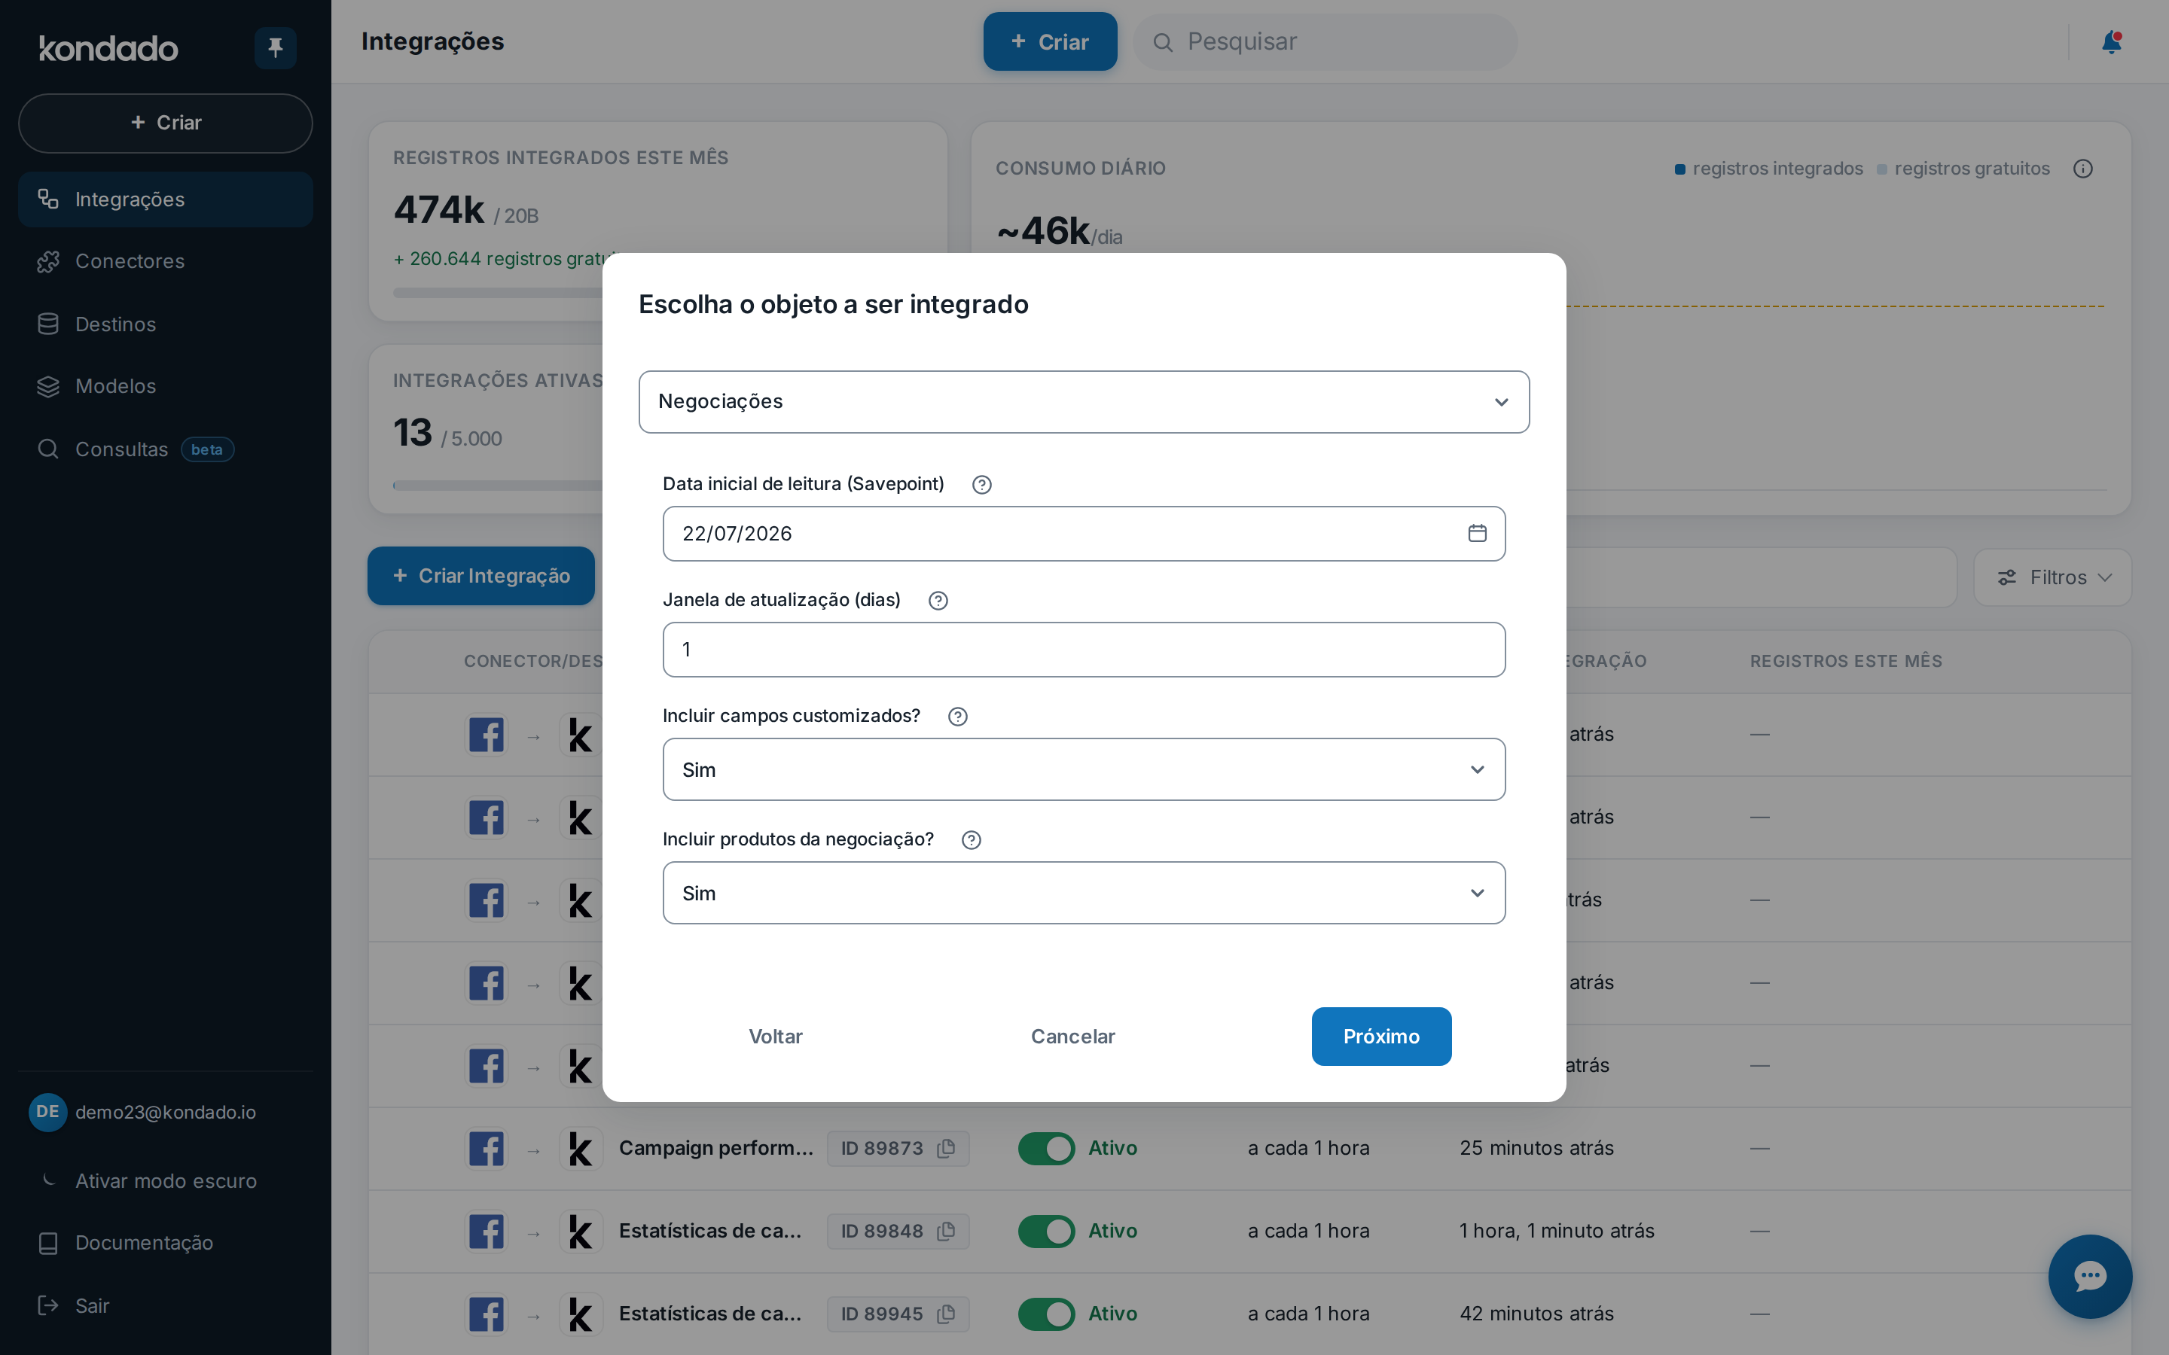Screen dimensions: 2169x1355
Task: Click the Kondado logo
Action: (x=108, y=48)
